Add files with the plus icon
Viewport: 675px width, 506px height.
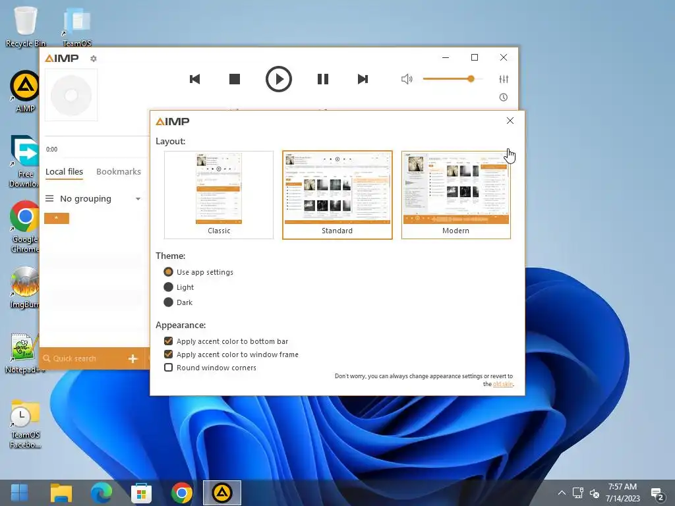133,358
